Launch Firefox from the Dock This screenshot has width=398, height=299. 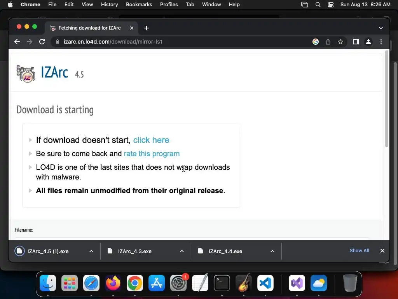click(113, 283)
